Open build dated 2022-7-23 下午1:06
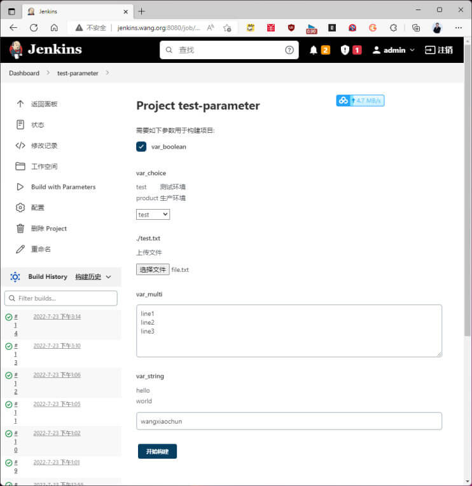The width and height of the screenshot is (472, 486). pyautogui.click(x=57, y=375)
